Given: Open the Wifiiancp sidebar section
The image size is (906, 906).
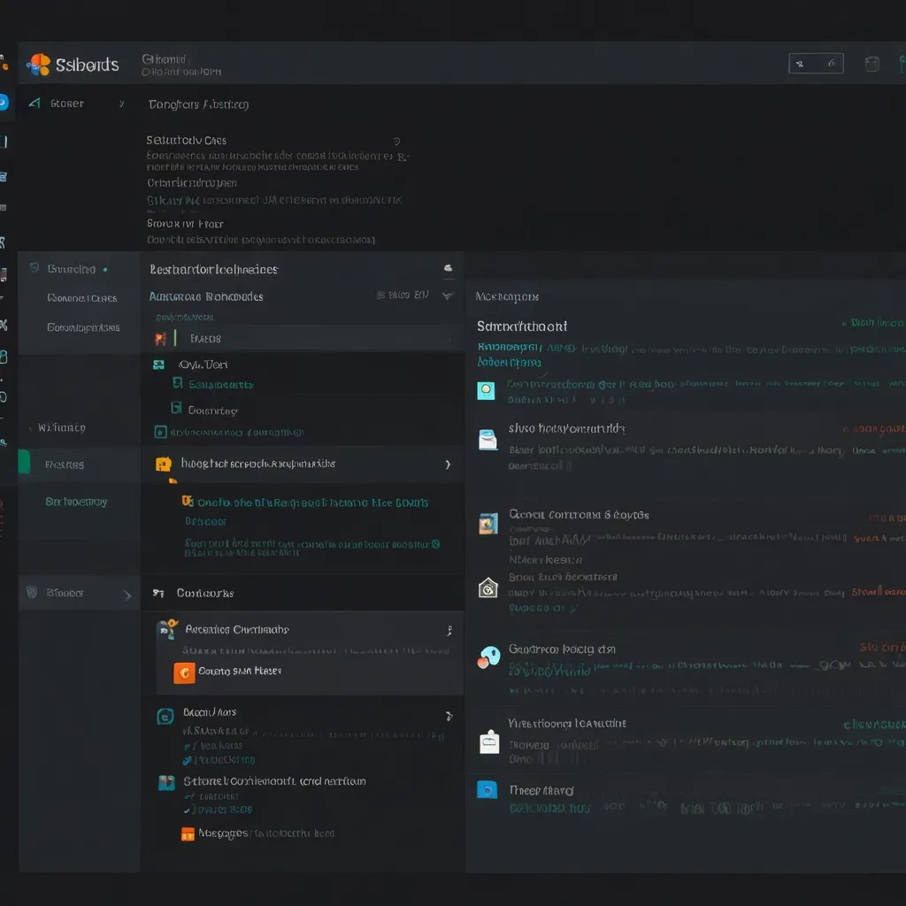Looking at the screenshot, I should tap(62, 427).
